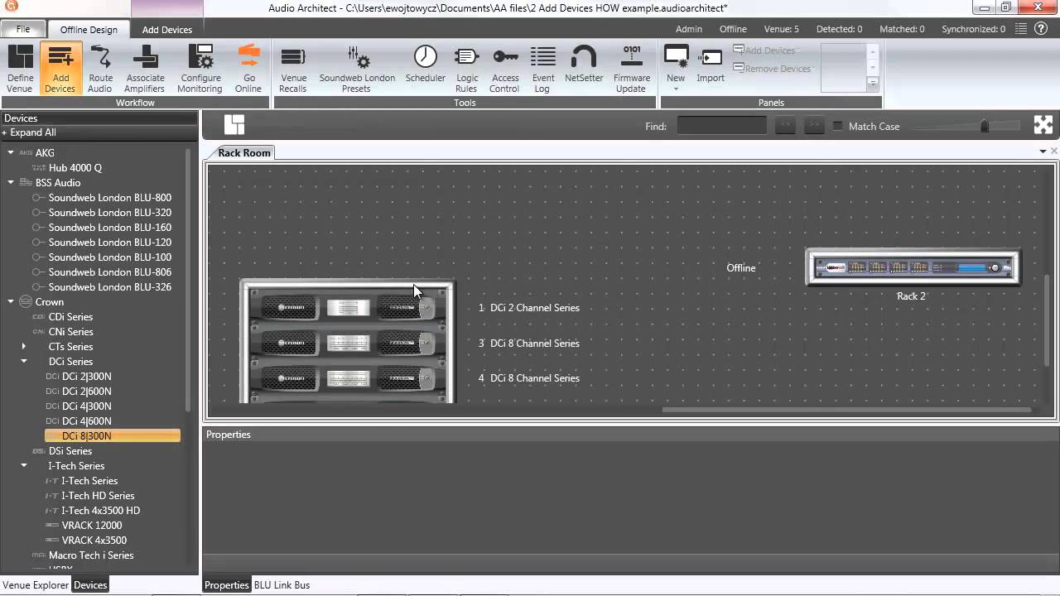Screen dimensions: 1060x596
Task: Open Soundweb London Presets
Action: click(x=357, y=68)
